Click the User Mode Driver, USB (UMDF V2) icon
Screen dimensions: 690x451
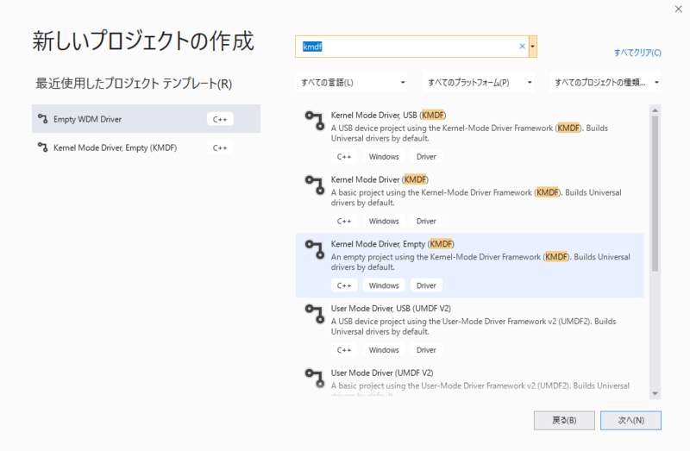point(315,314)
